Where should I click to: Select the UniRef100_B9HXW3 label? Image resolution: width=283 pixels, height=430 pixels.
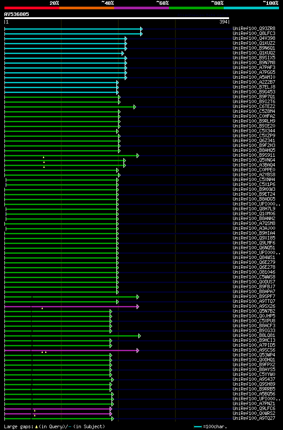(x=254, y=190)
